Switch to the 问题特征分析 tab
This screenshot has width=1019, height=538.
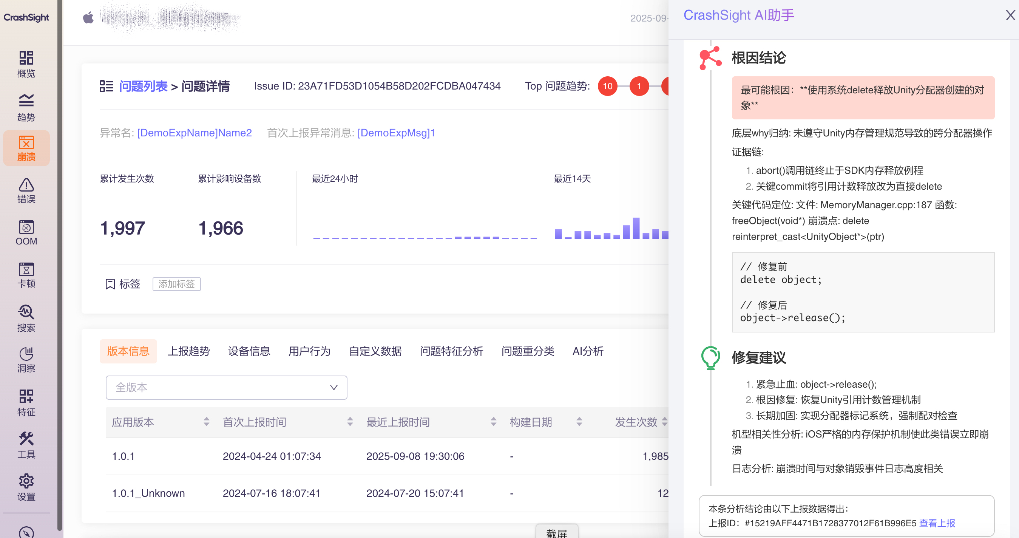tap(451, 351)
